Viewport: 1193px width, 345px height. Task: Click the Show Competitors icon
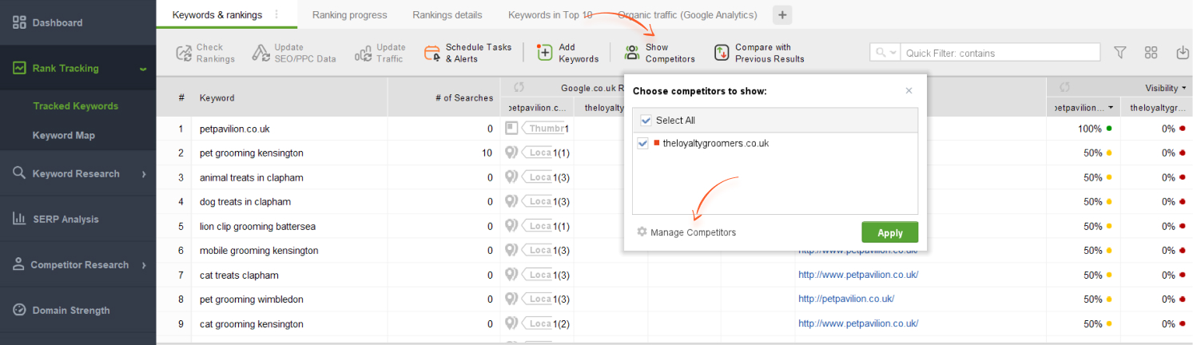(x=631, y=53)
